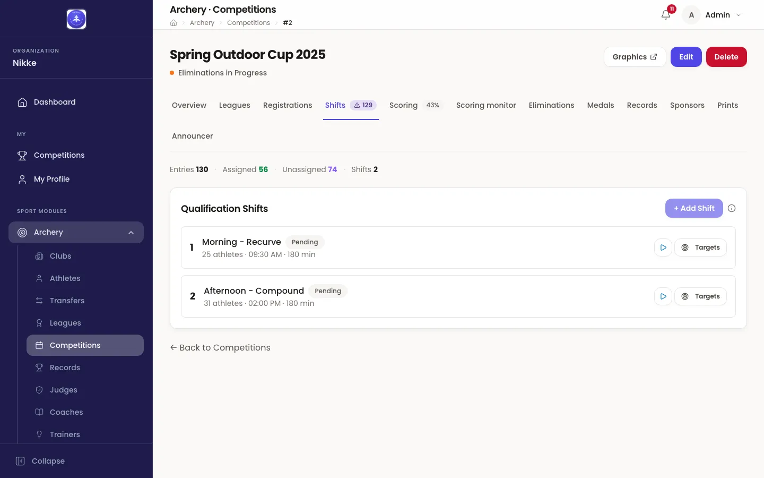Open the Judges page
This screenshot has width=764, height=478.
point(85,390)
